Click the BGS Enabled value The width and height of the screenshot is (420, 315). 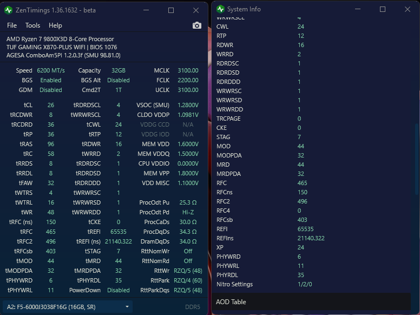pos(51,80)
